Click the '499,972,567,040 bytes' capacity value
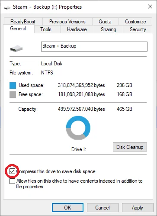 coord(81,109)
